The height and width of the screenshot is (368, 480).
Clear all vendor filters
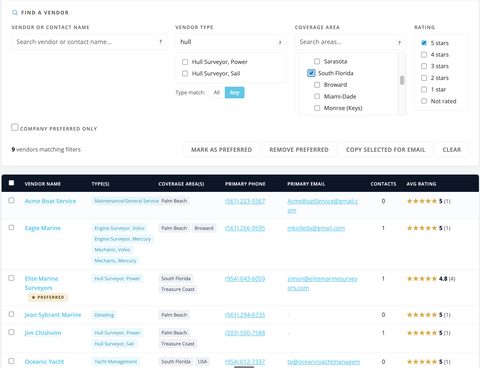(x=452, y=150)
